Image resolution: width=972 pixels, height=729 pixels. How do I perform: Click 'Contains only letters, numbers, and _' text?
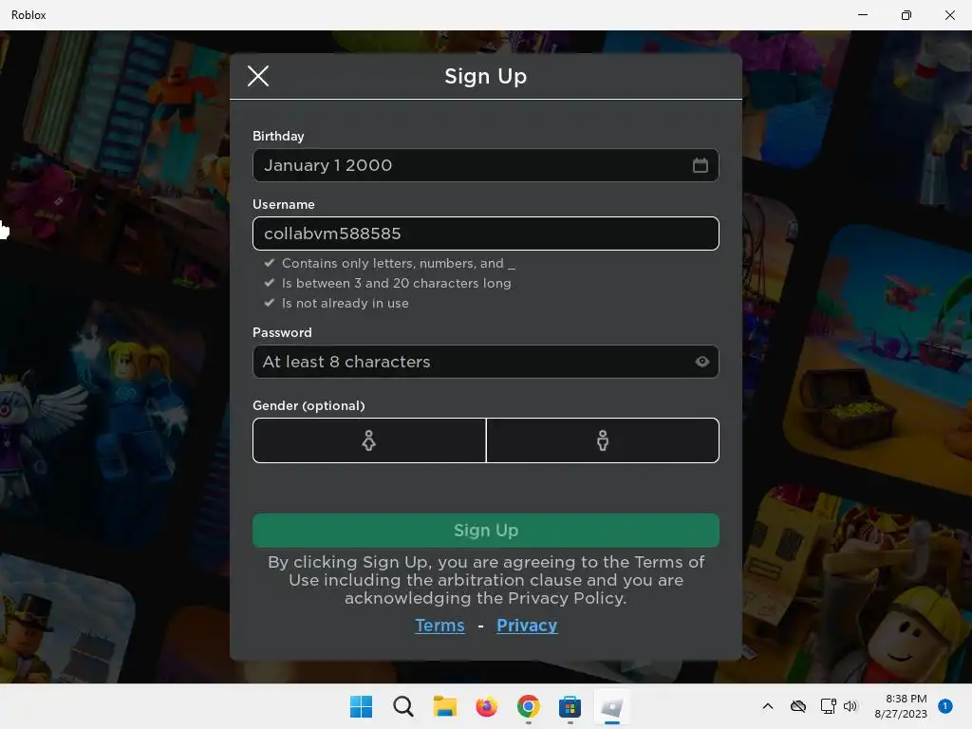tap(399, 264)
